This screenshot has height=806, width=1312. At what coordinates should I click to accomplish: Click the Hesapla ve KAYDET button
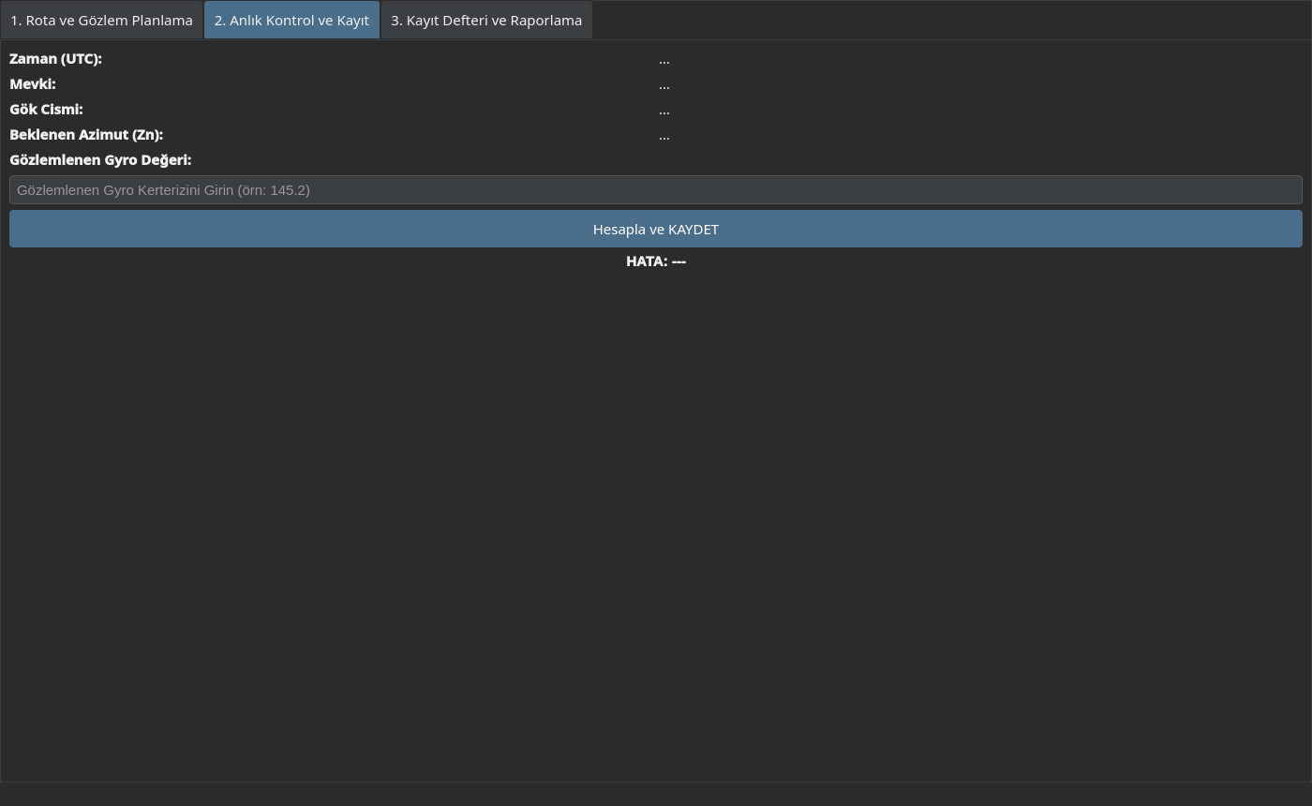656,229
